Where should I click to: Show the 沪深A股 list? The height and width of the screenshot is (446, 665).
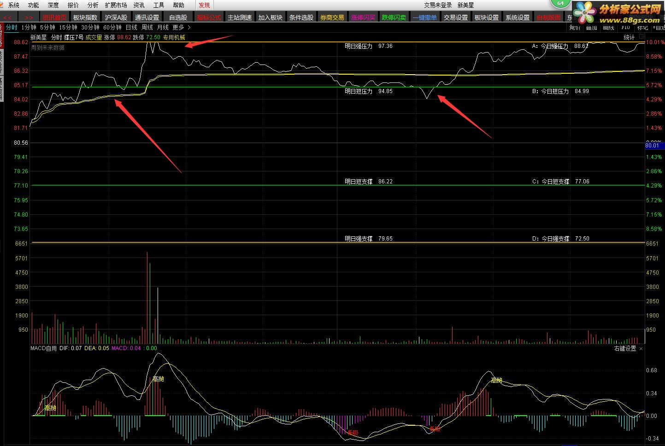[116, 18]
